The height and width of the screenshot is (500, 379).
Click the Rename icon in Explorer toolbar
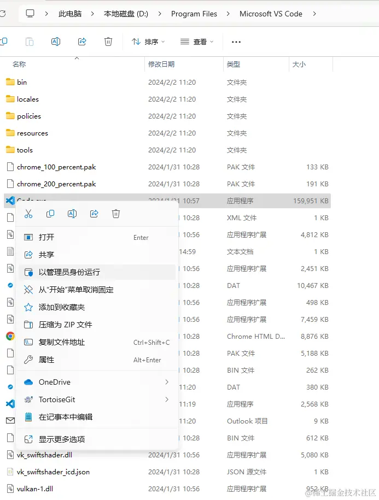tap(56, 42)
